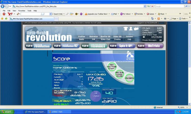Image resolution: width=191 pixels, height=114 pixels.
Task: Click the highlighter pen icon after Search Web
Action: point(67,14)
